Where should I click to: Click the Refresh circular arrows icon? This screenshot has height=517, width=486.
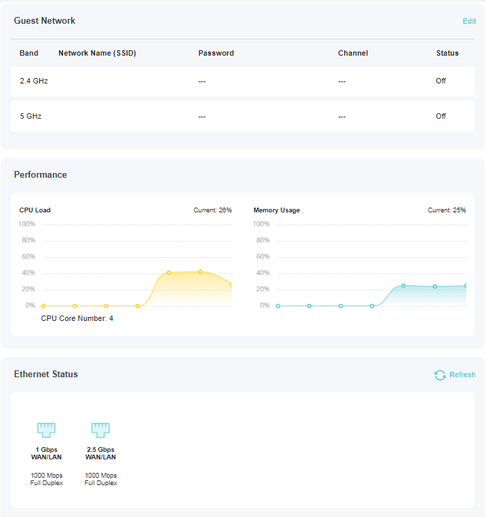(440, 375)
